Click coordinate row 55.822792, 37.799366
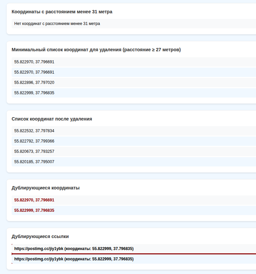This screenshot has height=274, width=256. [34, 141]
